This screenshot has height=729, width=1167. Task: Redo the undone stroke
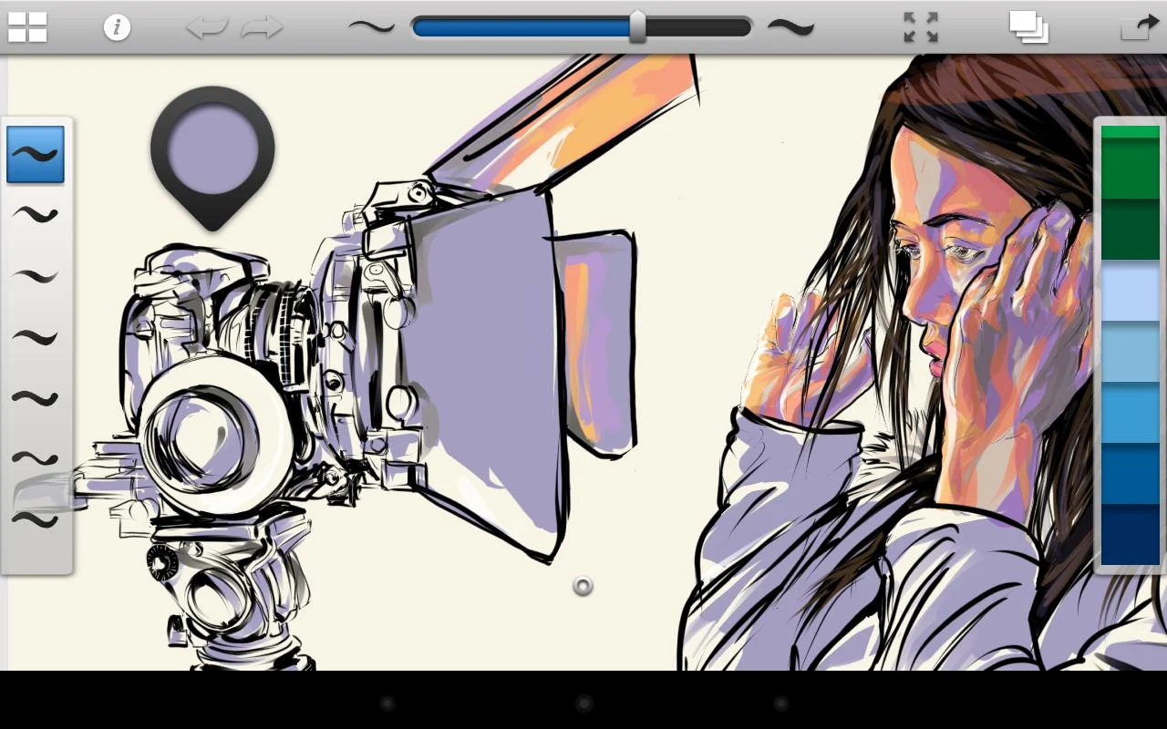(x=263, y=26)
